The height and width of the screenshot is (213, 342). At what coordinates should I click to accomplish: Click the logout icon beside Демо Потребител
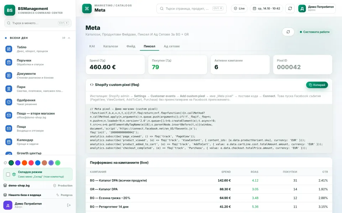pos(69,205)
